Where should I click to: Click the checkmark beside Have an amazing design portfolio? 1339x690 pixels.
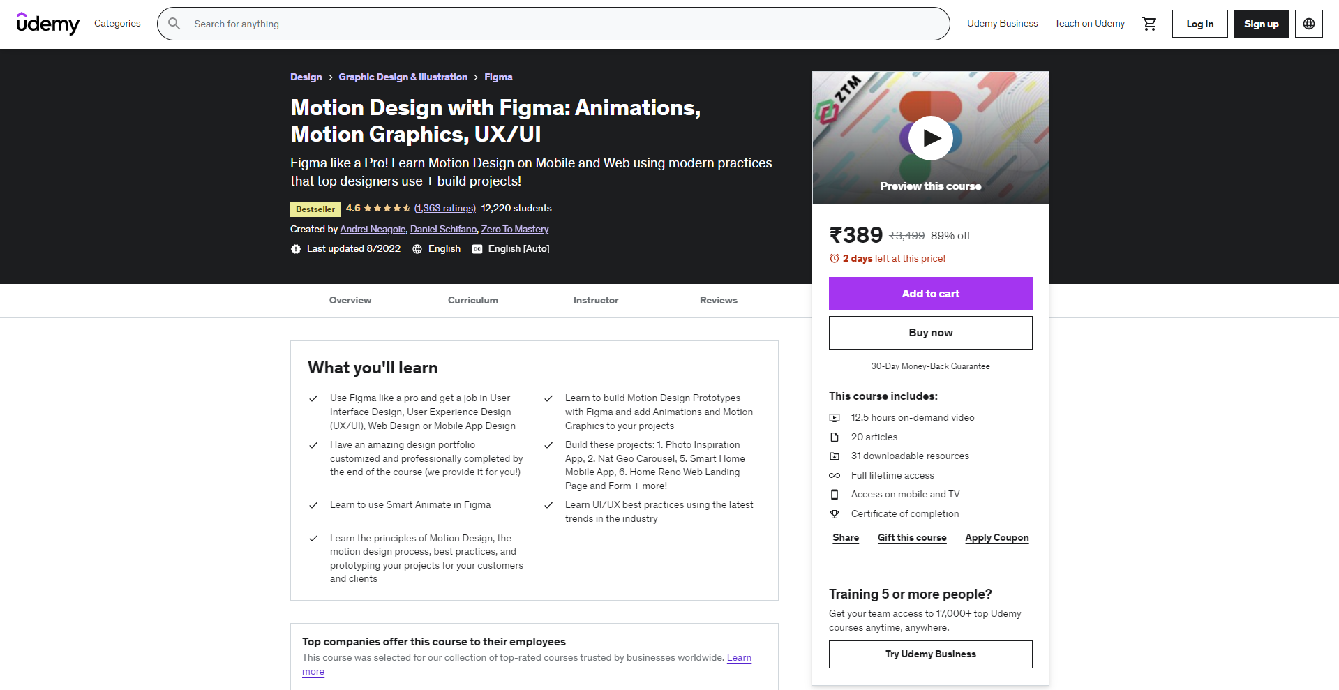314,445
